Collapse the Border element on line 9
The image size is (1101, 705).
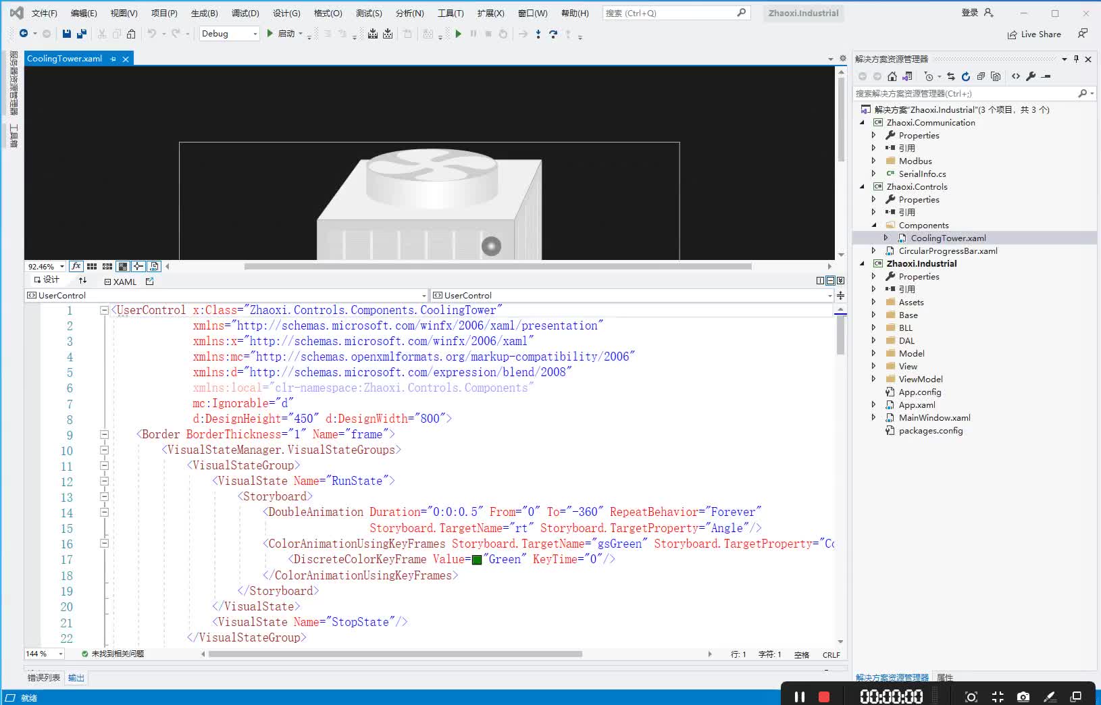tap(105, 434)
